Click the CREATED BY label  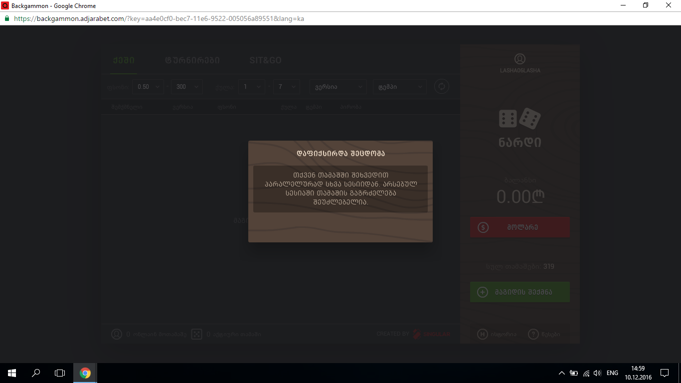click(393, 334)
